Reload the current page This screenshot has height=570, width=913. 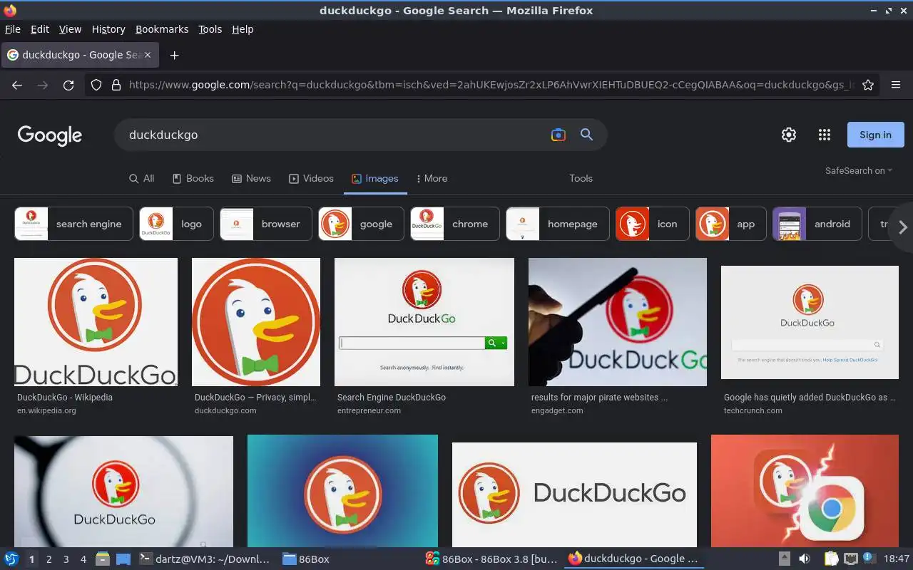click(x=68, y=85)
